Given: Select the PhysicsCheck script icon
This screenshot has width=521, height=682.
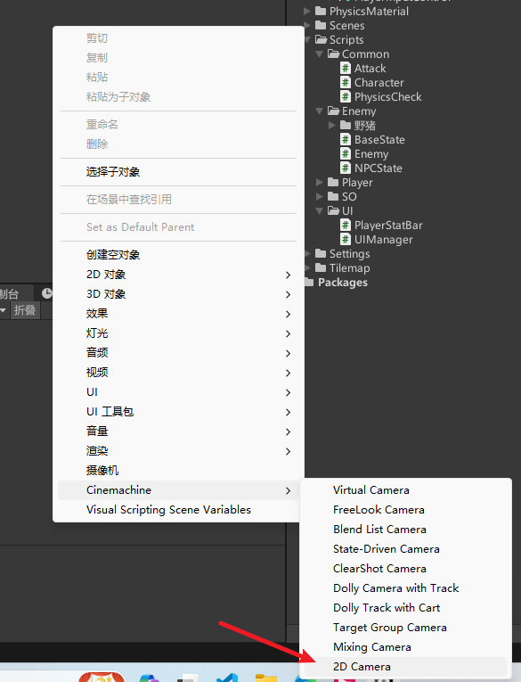Looking at the screenshot, I should (x=346, y=97).
